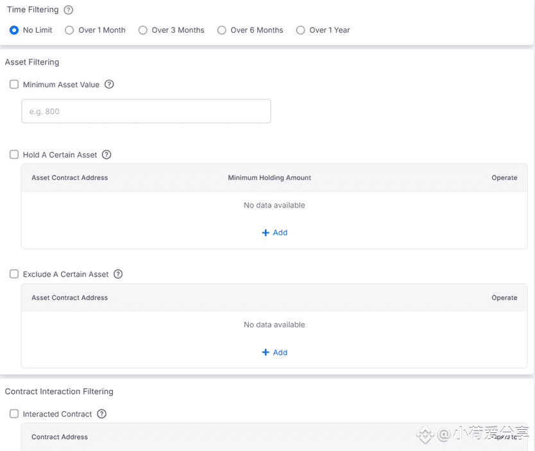This screenshot has width=535, height=451.
Task: Open the Time Filtering help icon
Action: [x=69, y=10]
